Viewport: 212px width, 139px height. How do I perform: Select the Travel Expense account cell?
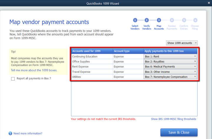92,72
